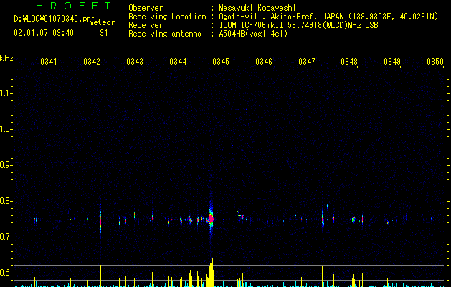451x287 pixels.
Task: Select receiver text ICOM IC-706mkII 53.74918 MHz
Action: 298,25
